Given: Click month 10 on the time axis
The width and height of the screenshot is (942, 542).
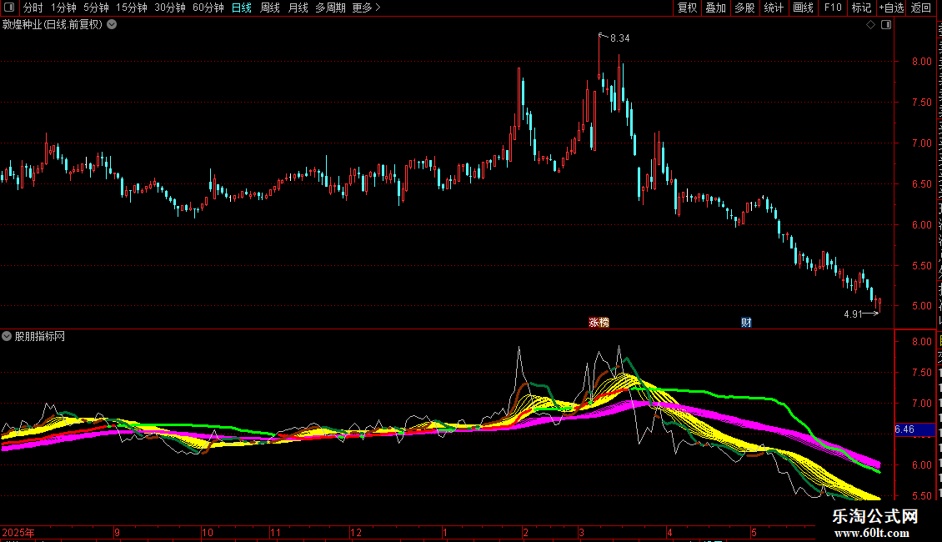Looking at the screenshot, I should click(x=208, y=532).
